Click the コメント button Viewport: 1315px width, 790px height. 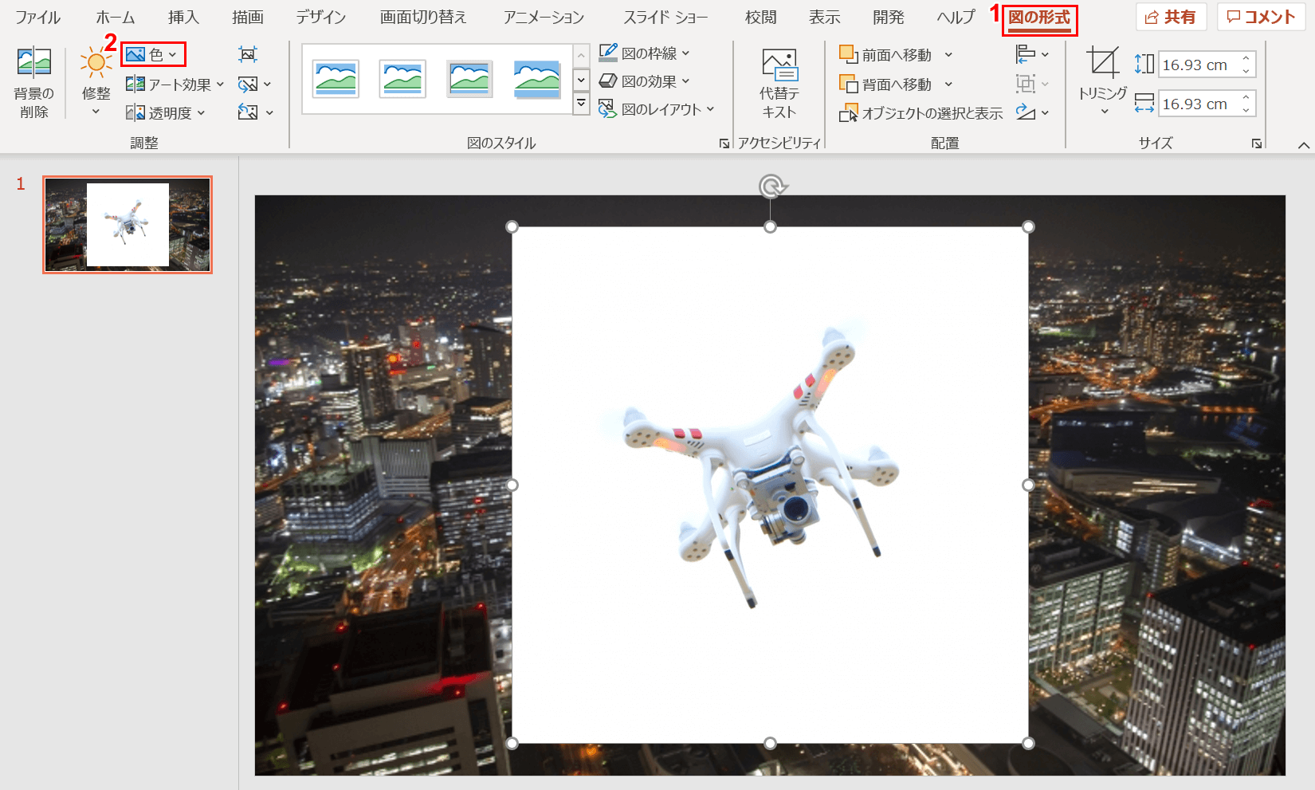1261,18
